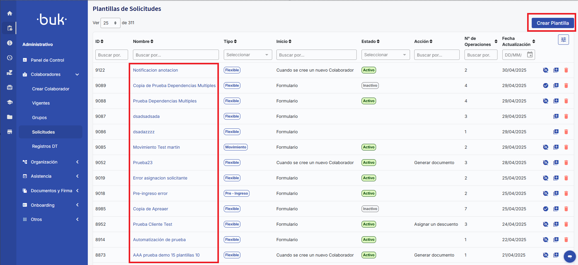Delete the Prueba Cliente Test template
Viewport: 578px width, 265px height.
tap(566, 224)
